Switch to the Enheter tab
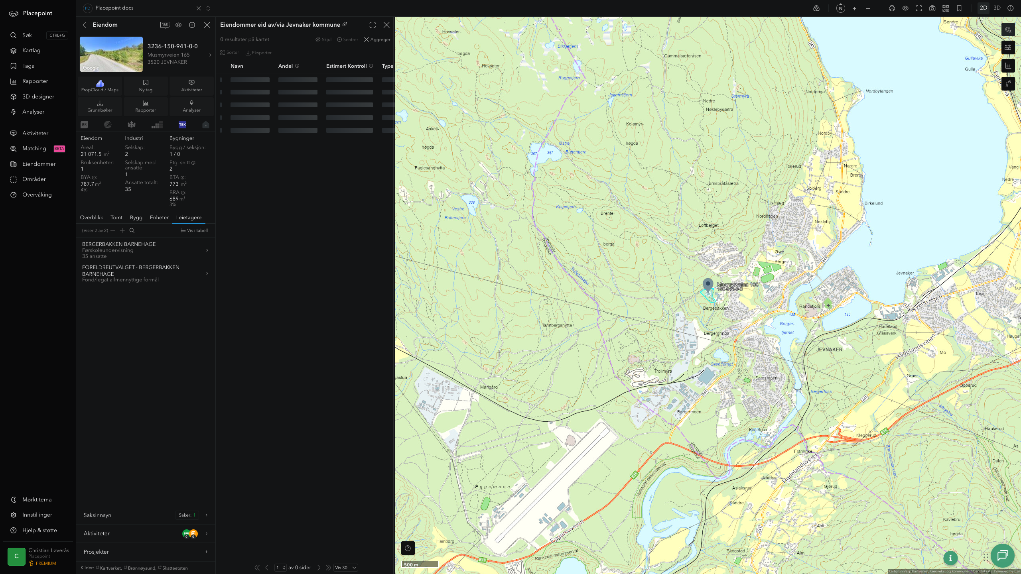1021x574 pixels. 159,218
